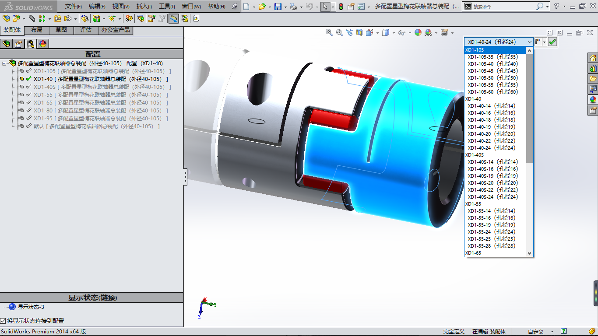598x336 pixels.
Task: Select 显示状态-3 display state
Action: click(31, 307)
